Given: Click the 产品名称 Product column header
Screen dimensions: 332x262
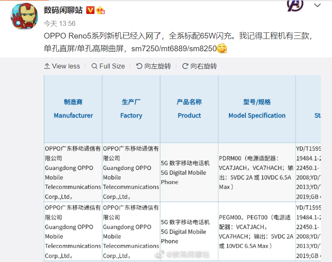Looking at the screenshot, I should click(x=189, y=109).
